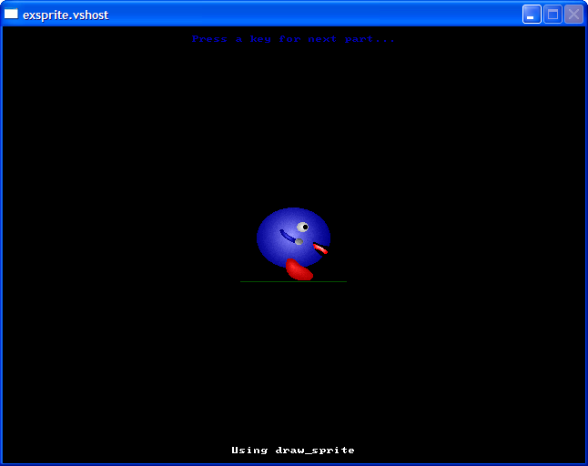Click "next part..." in the top message
The width and height of the screenshot is (588, 466).
tap(362, 39)
